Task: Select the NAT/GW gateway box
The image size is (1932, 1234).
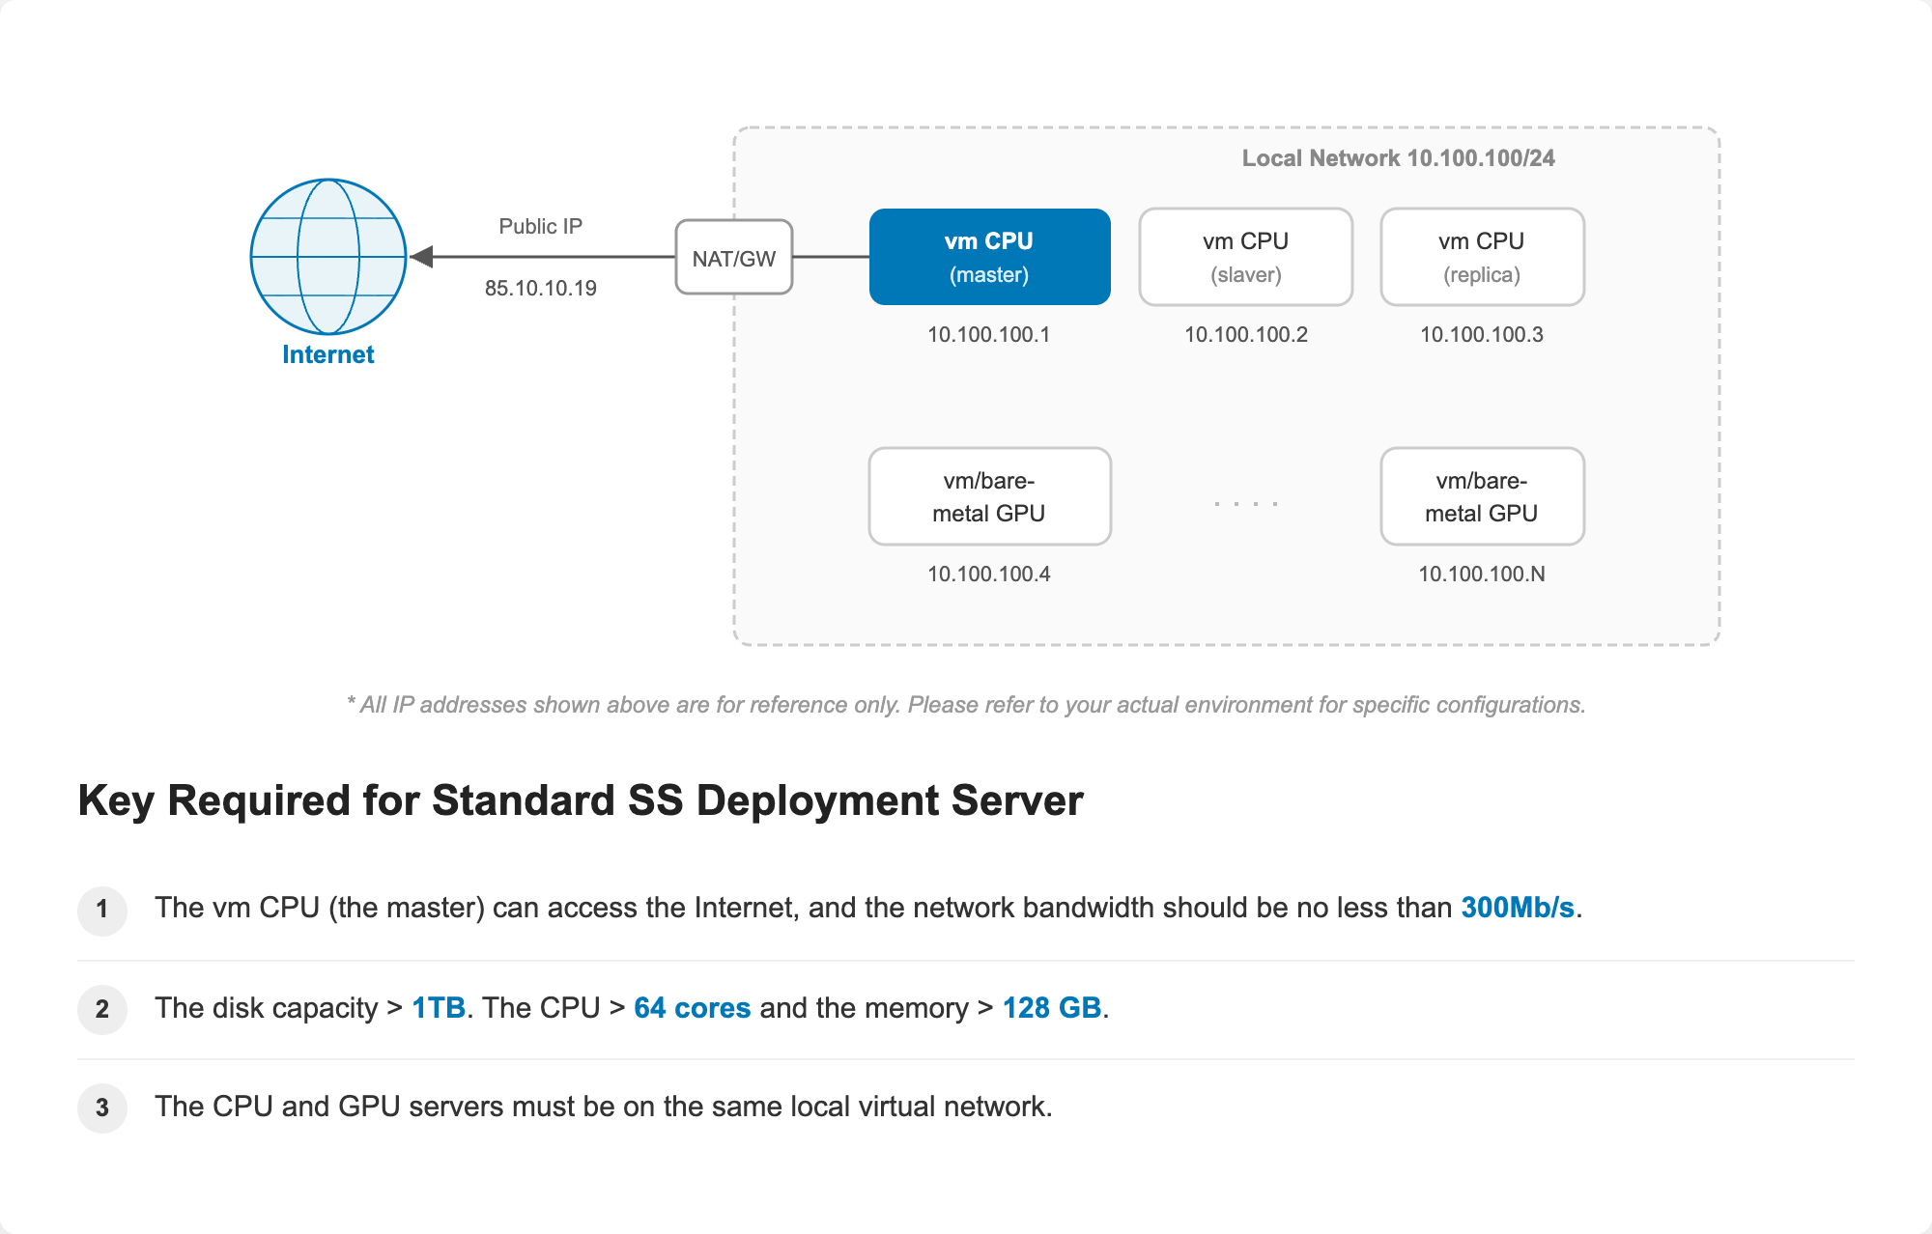Action: [x=734, y=257]
